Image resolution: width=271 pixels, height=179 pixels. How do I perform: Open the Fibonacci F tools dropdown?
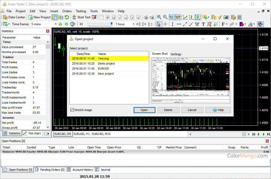tap(224, 24)
